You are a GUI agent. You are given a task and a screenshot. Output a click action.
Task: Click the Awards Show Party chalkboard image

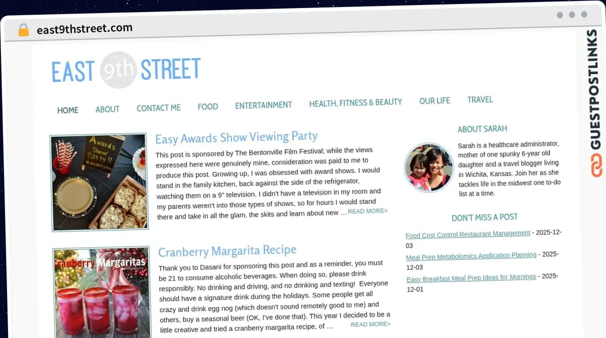click(100, 183)
